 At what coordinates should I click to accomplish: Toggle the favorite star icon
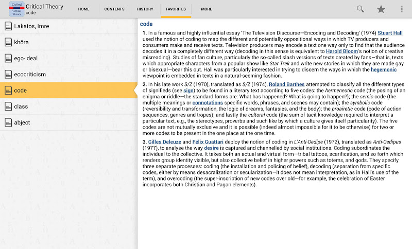[x=381, y=9]
